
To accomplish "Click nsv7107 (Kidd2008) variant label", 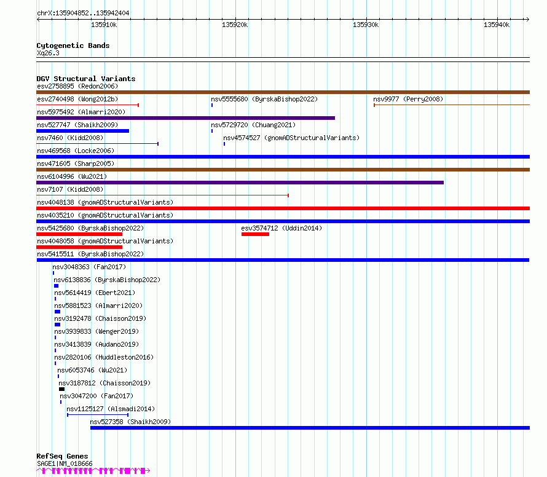I will point(70,189).
